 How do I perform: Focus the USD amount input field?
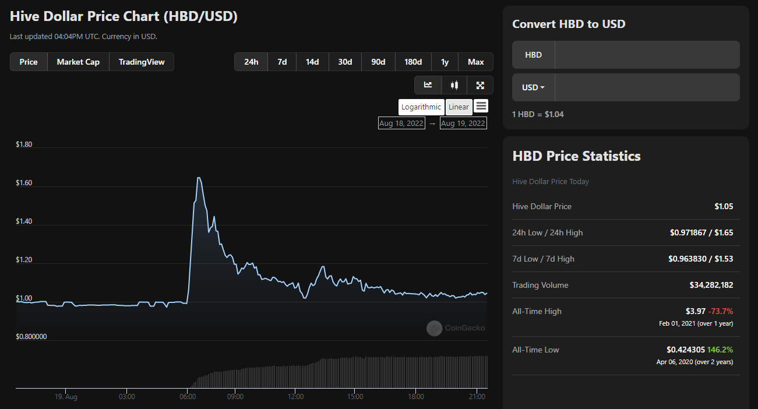point(647,87)
